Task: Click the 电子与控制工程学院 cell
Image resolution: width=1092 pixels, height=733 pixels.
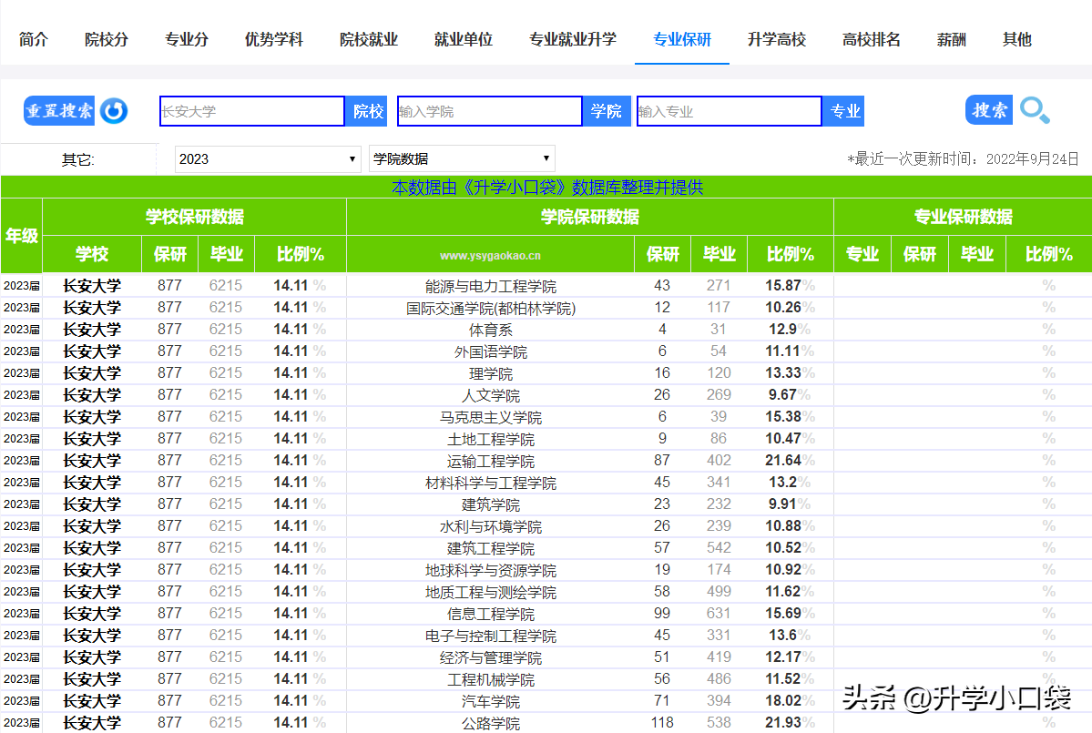Action: (x=490, y=636)
